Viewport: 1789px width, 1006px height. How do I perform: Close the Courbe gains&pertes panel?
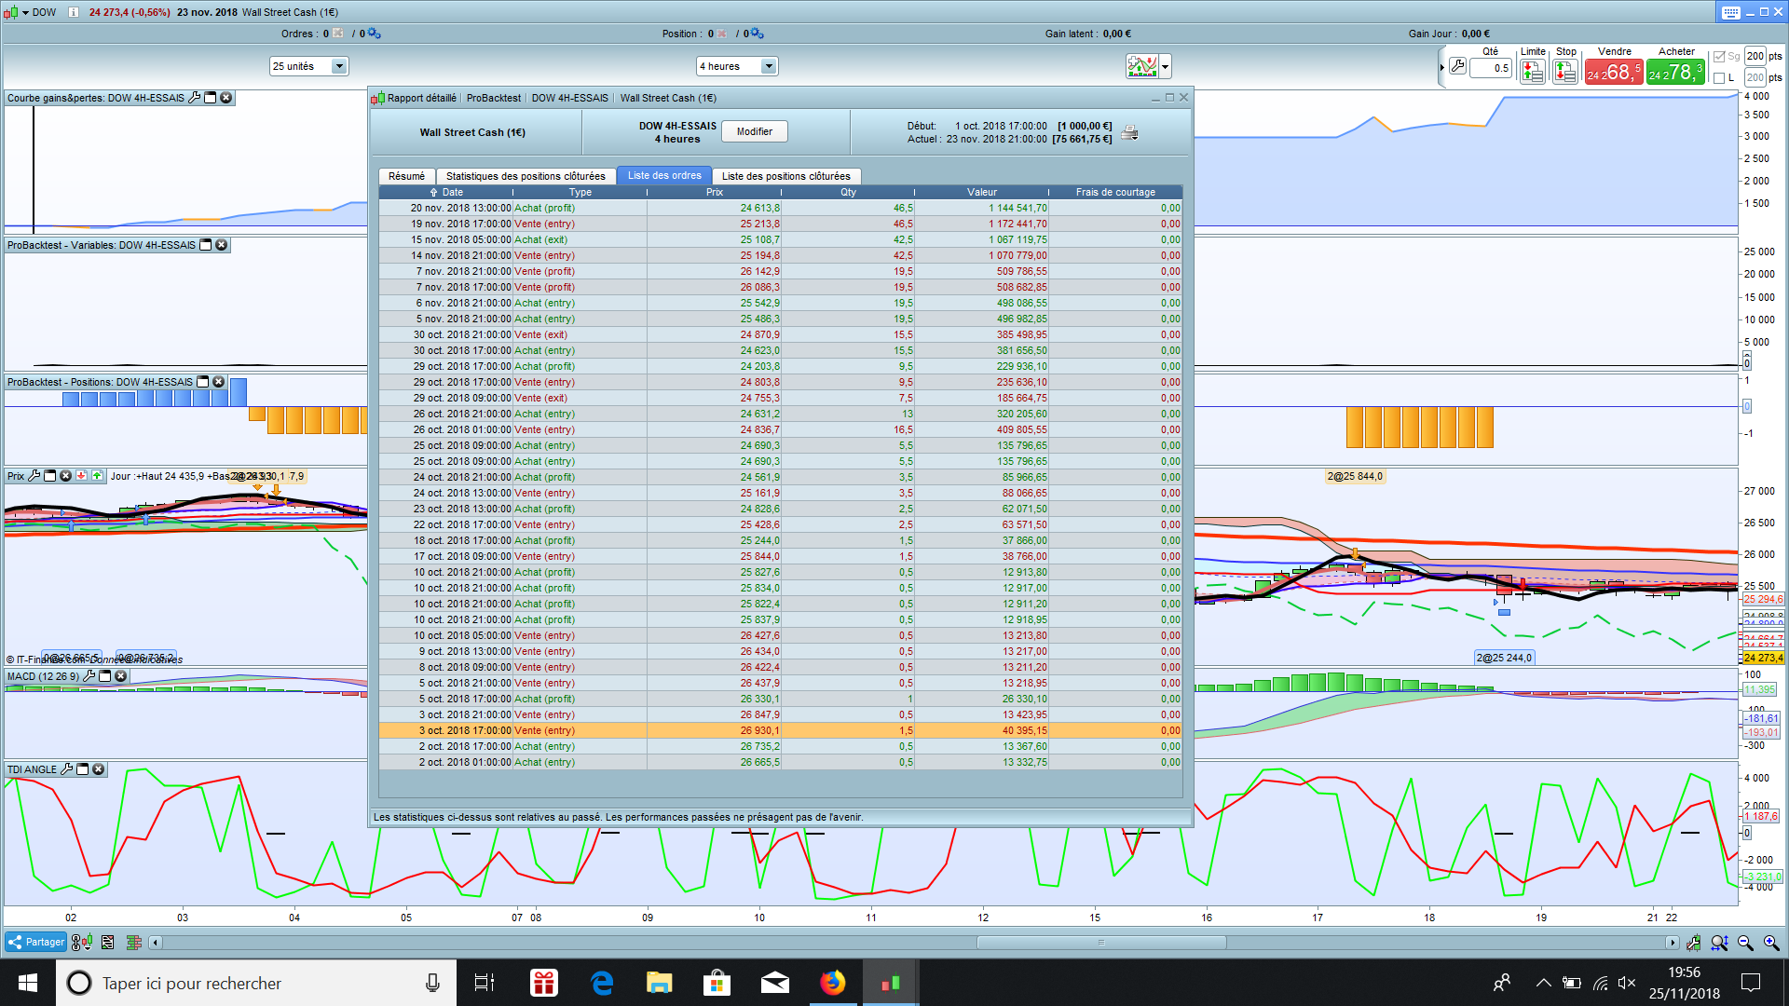point(226,98)
